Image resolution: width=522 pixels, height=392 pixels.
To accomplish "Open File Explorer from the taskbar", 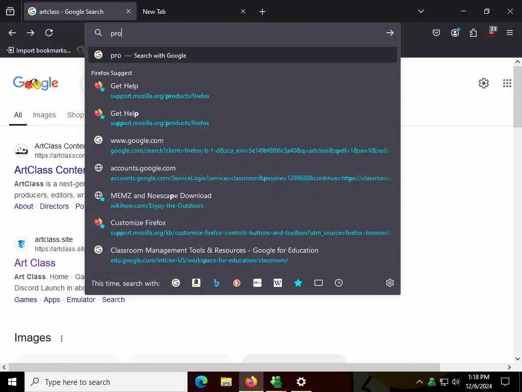I will click(226, 382).
